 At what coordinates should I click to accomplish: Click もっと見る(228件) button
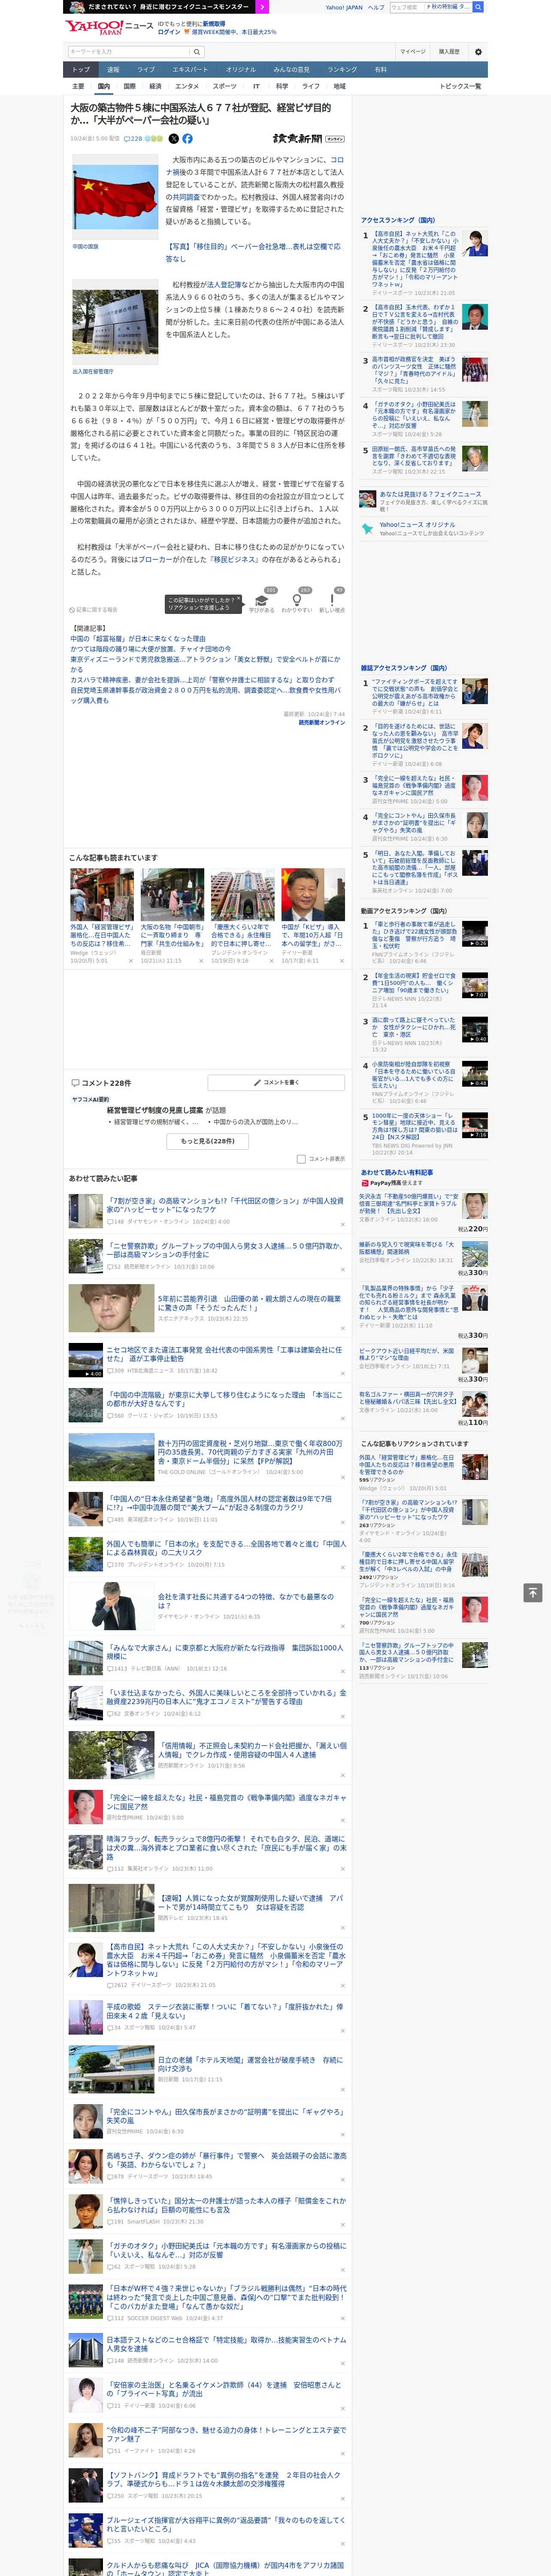(208, 1141)
